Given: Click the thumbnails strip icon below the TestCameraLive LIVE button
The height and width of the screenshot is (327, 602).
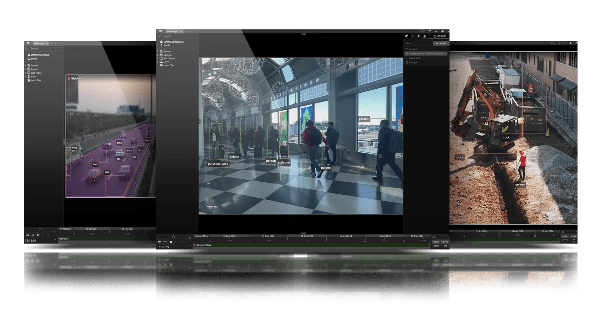Looking at the screenshot, I should click(436, 246).
